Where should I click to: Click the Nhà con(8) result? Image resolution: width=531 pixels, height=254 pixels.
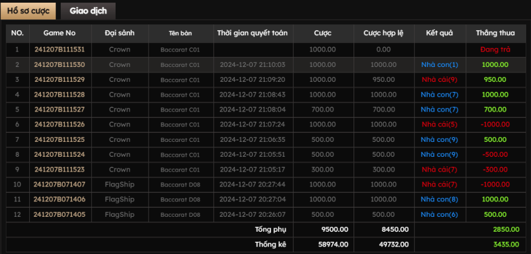pos(439,199)
